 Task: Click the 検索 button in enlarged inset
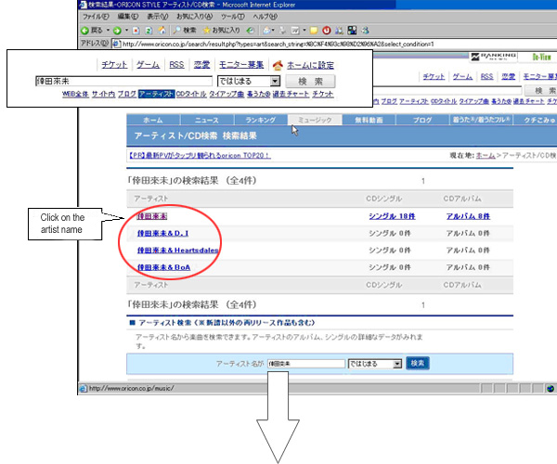click(310, 82)
